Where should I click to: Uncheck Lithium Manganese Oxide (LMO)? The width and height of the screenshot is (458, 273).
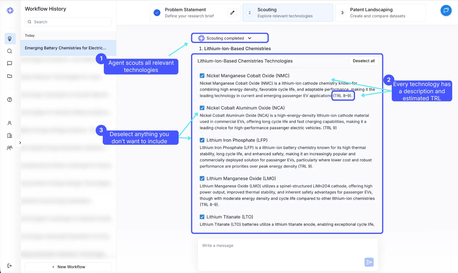pos(202,179)
